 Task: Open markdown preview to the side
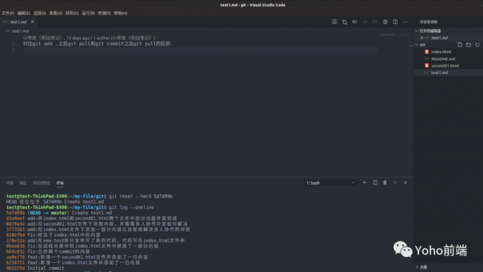(x=335, y=22)
